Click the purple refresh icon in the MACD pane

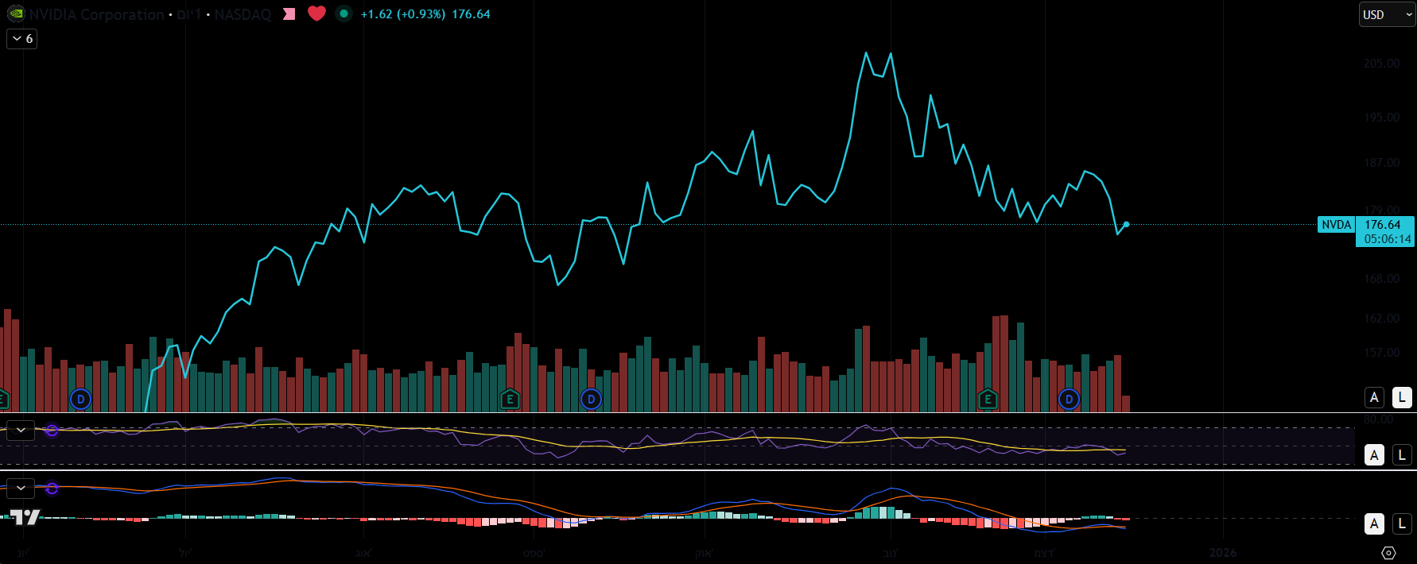point(52,489)
